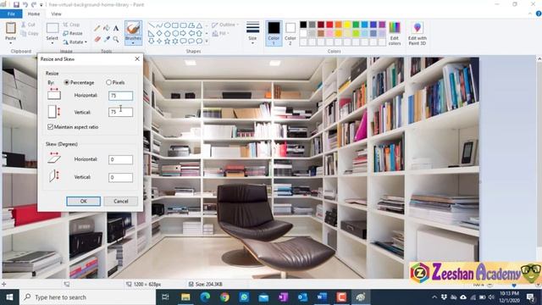Uncheck Maintain aspect ratio checkbox
This screenshot has width=542, height=305.
click(51, 127)
